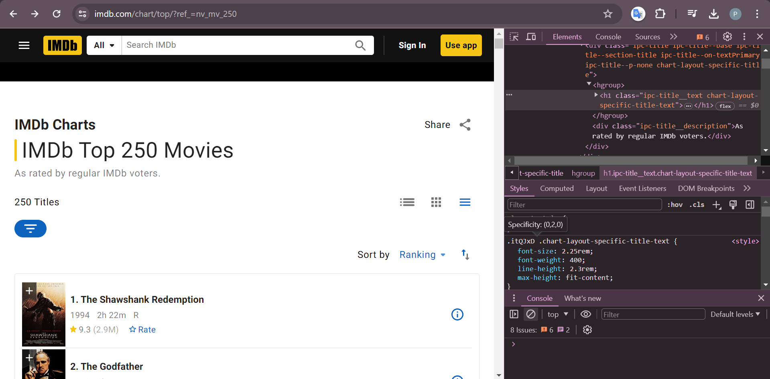Collapse the hgroup node

pyautogui.click(x=589, y=84)
